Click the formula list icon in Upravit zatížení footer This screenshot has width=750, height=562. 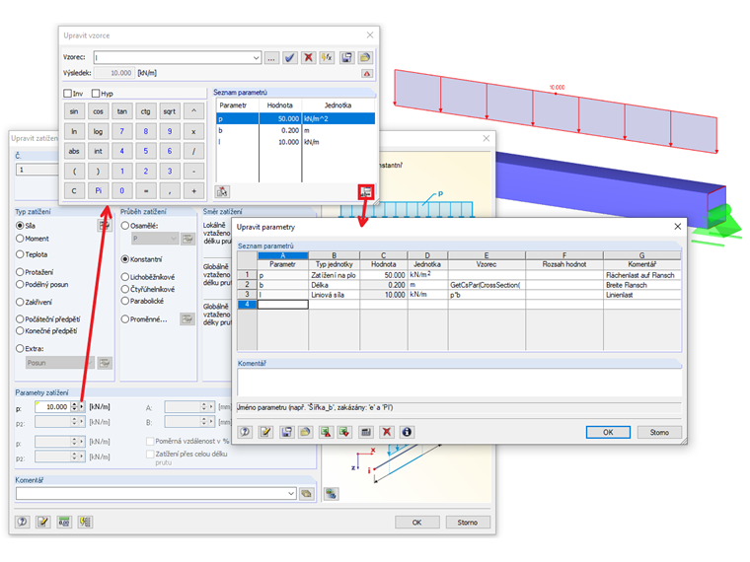tap(85, 522)
